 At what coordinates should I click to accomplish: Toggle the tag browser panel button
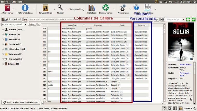coord(164,108)
